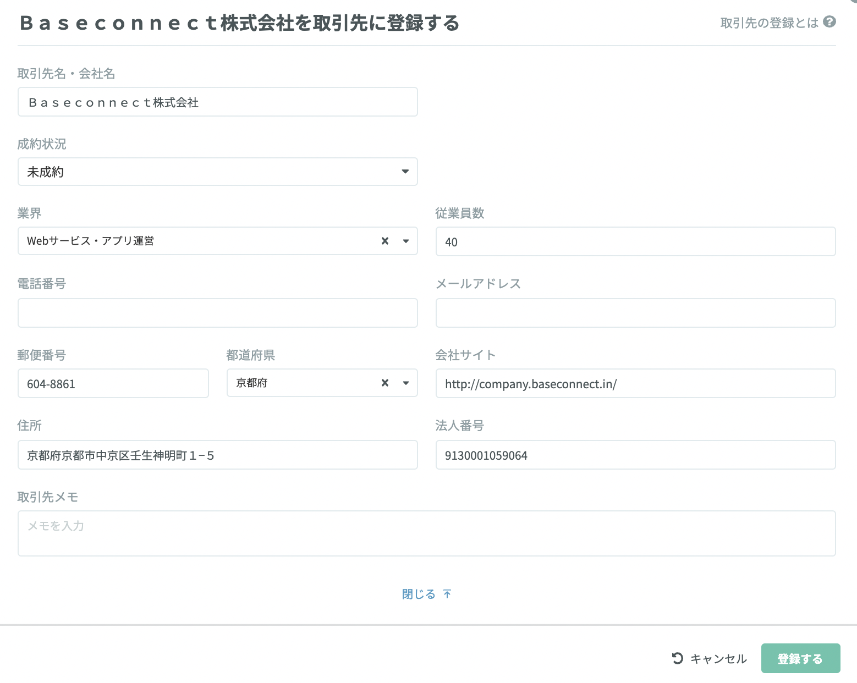Click the Webサービス・アプリ運営 selected value
Image resolution: width=857 pixels, height=683 pixels.
point(91,241)
